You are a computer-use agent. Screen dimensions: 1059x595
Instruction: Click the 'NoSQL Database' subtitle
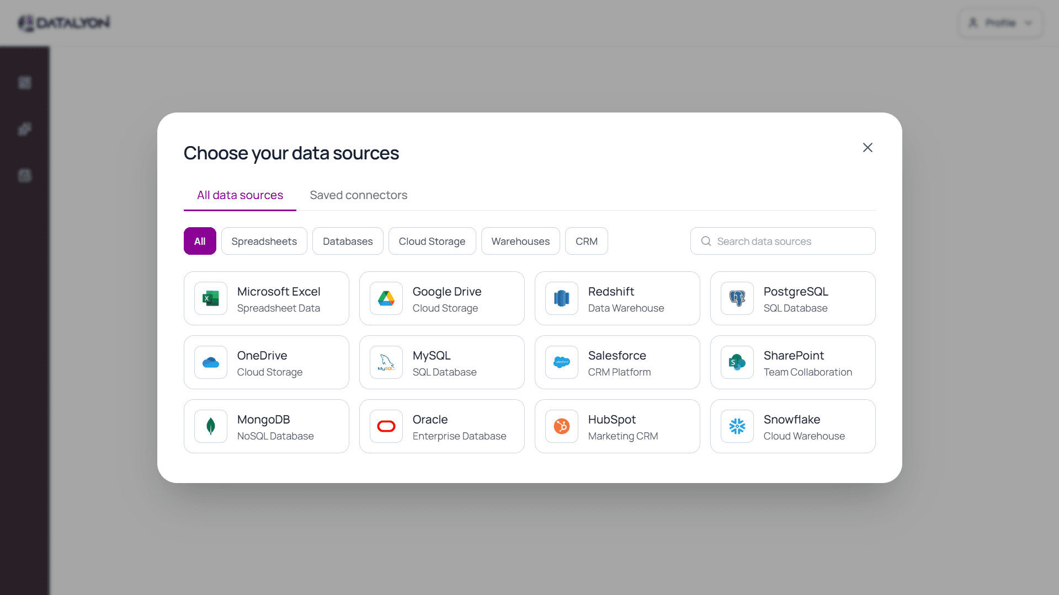275,436
